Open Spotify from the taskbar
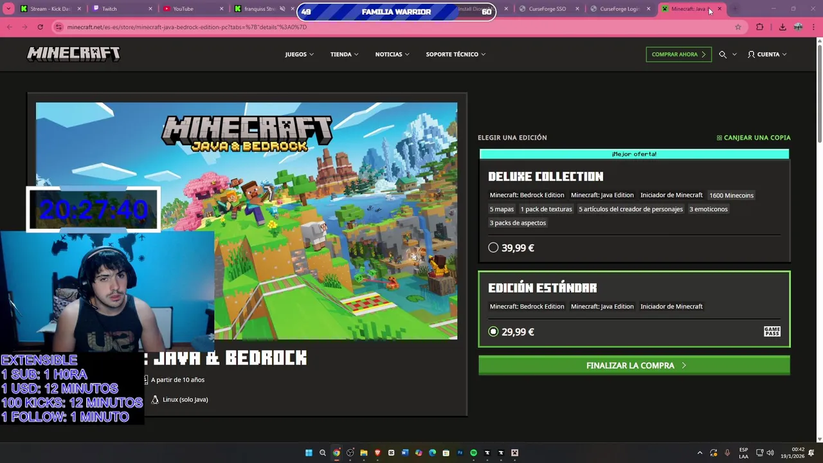The image size is (823, 463). point(474,453)
